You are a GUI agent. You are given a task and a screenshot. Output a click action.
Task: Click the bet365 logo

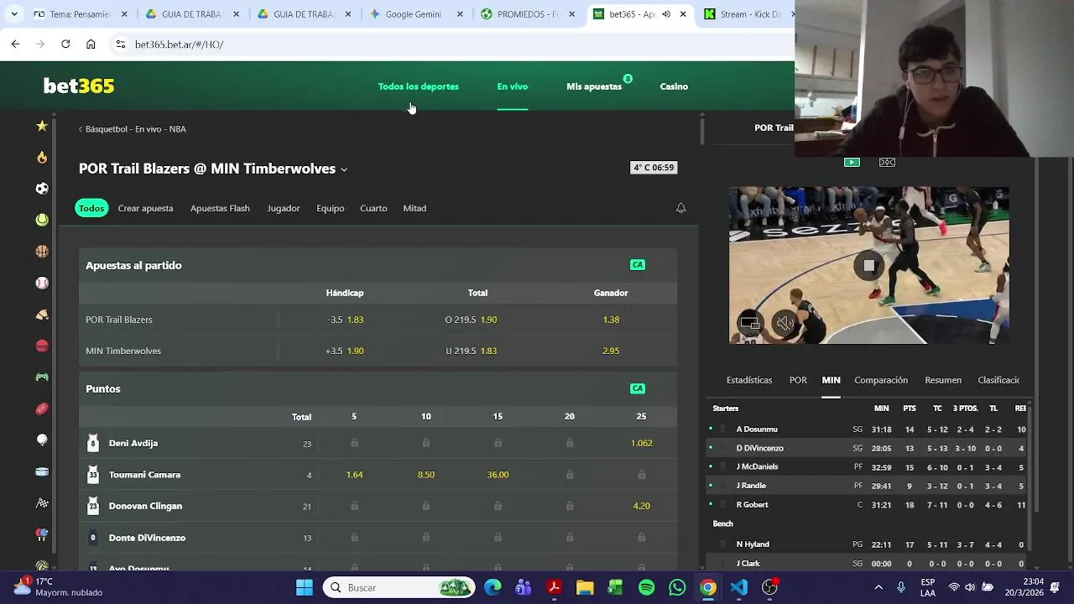79,86
